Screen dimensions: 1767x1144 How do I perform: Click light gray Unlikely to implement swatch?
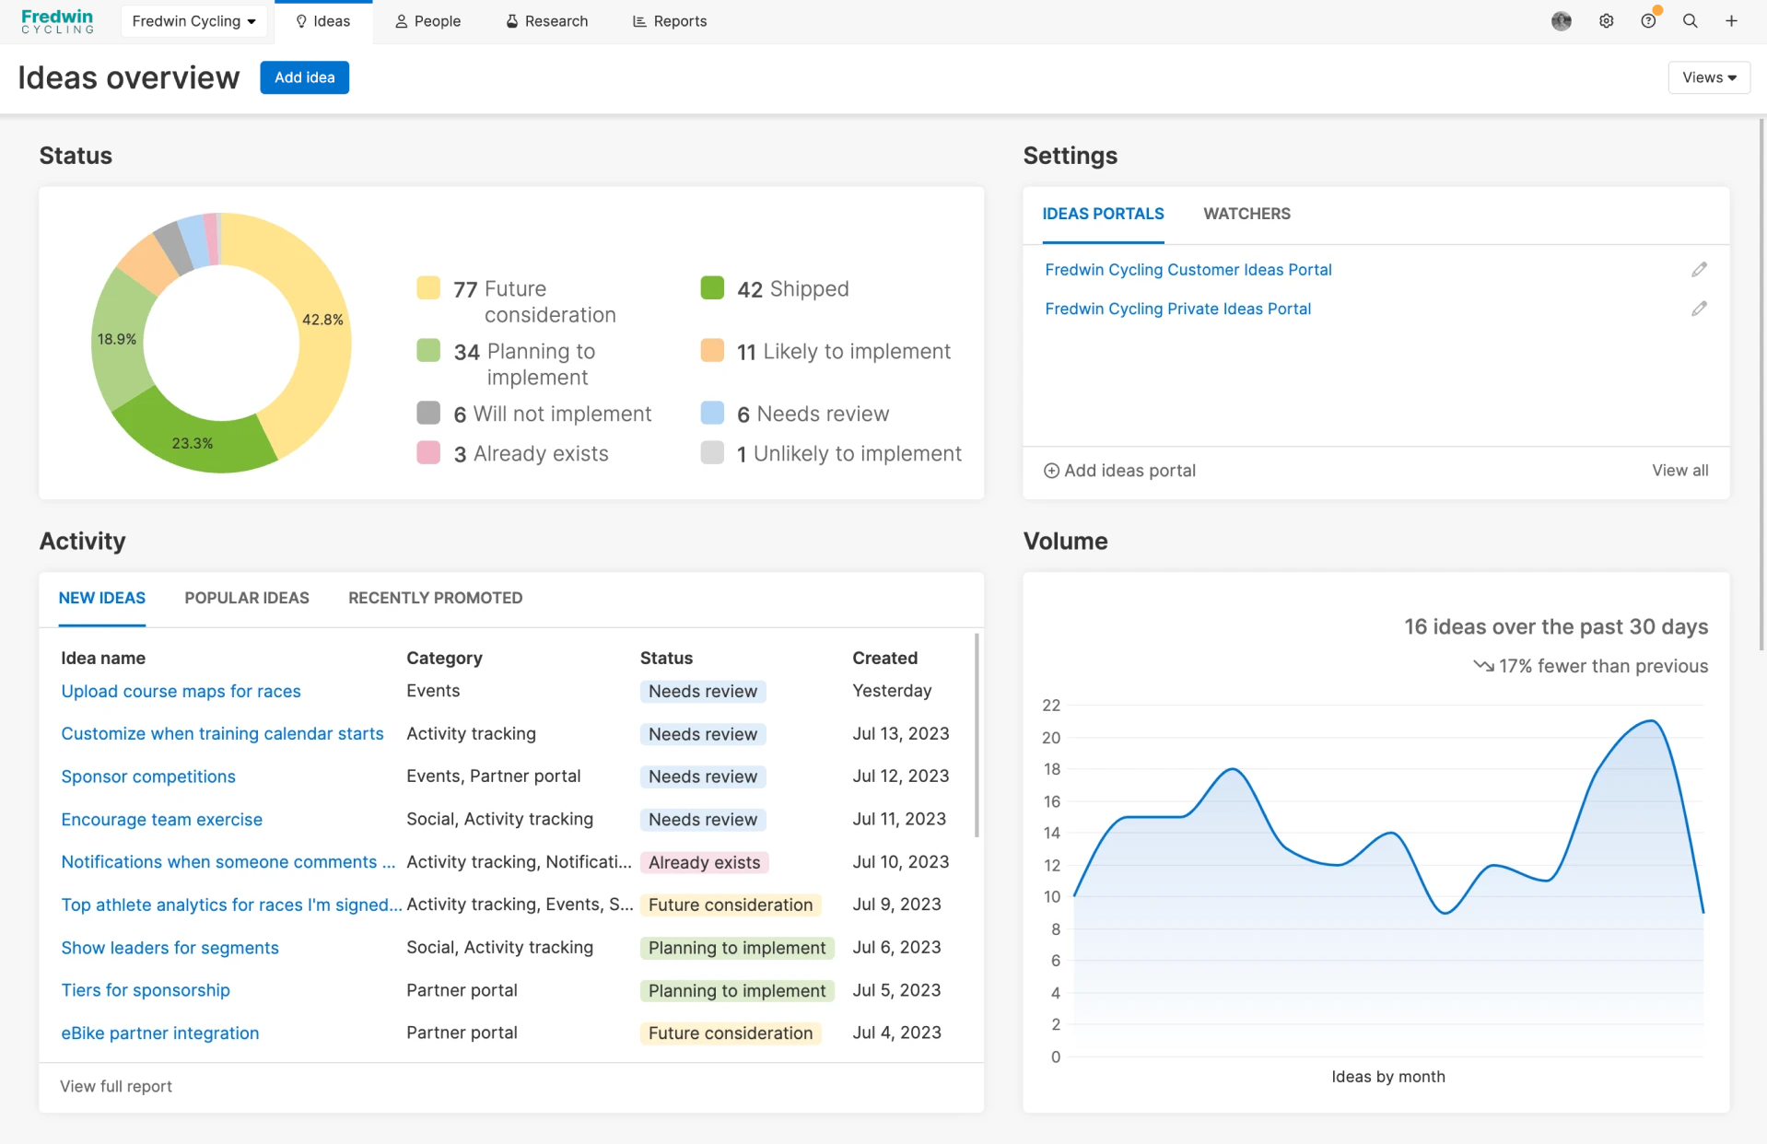point(712,452)
